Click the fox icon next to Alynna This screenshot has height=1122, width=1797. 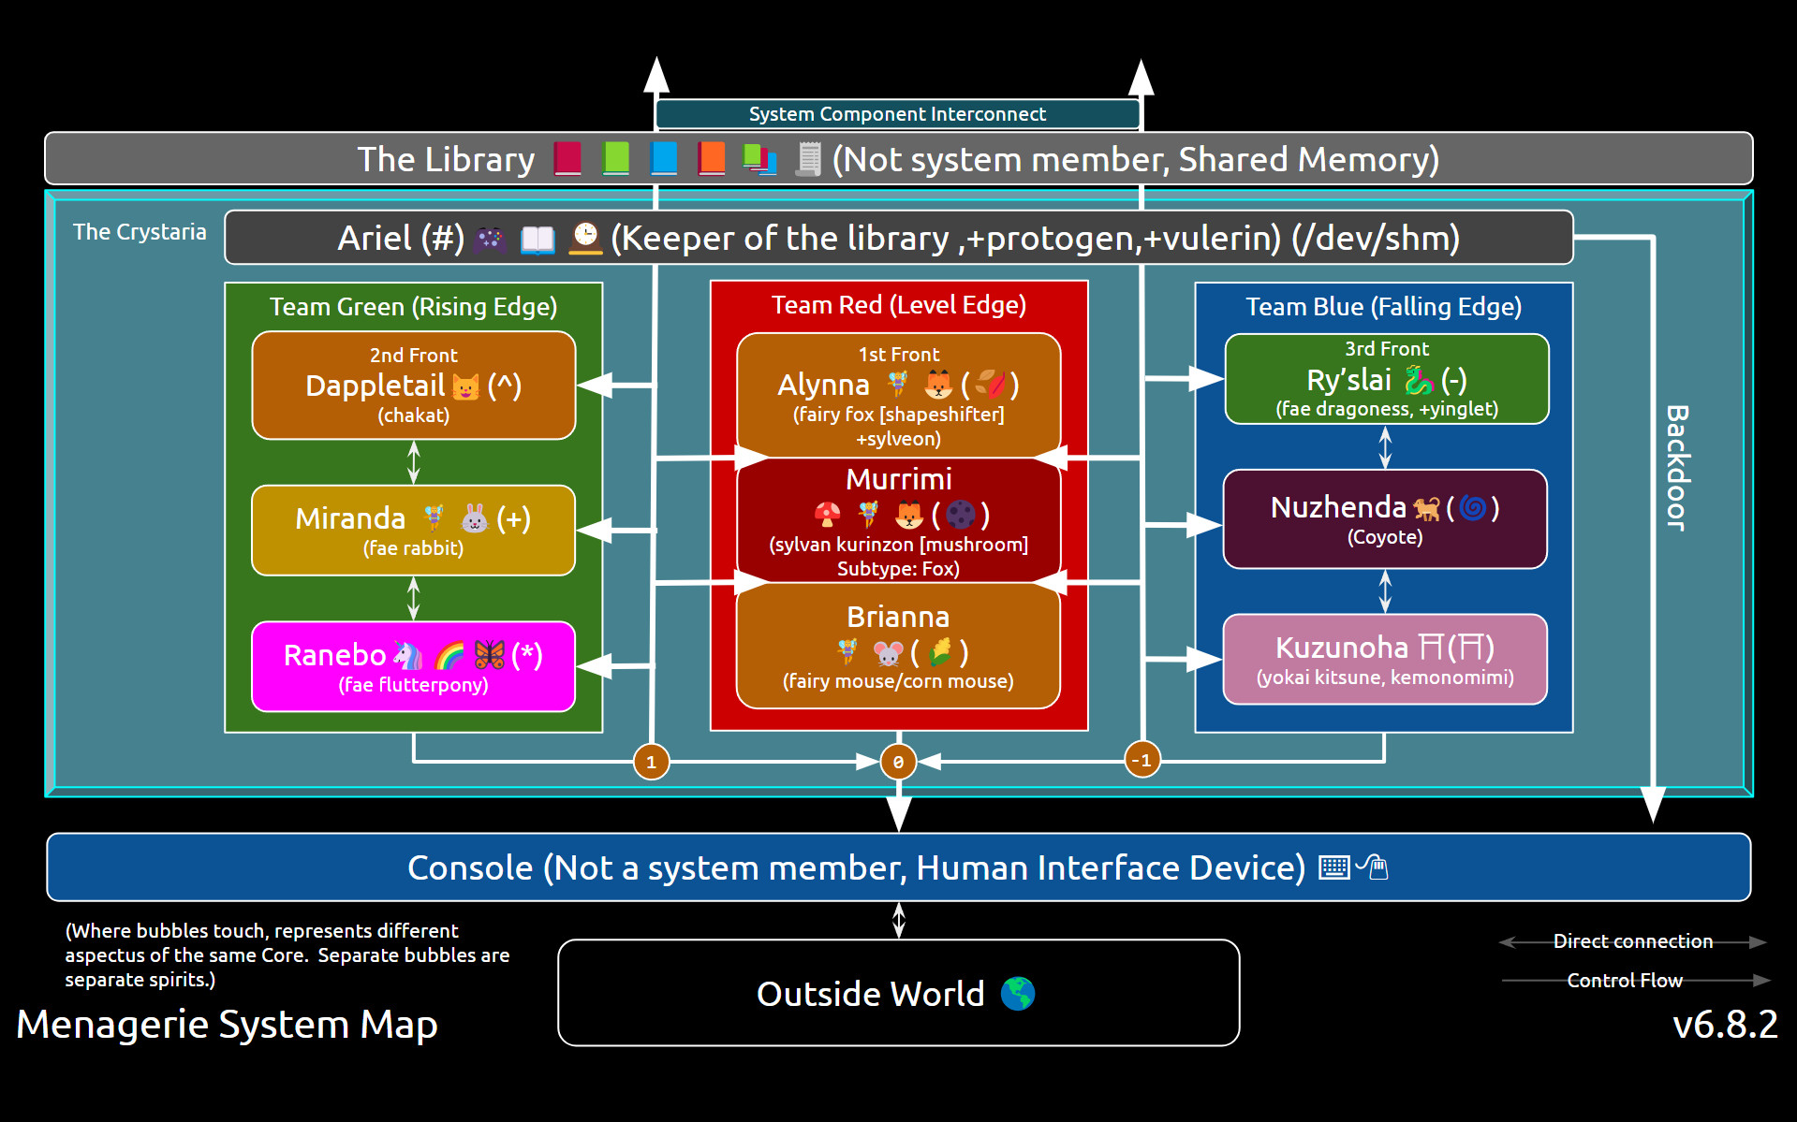point(938,385)
